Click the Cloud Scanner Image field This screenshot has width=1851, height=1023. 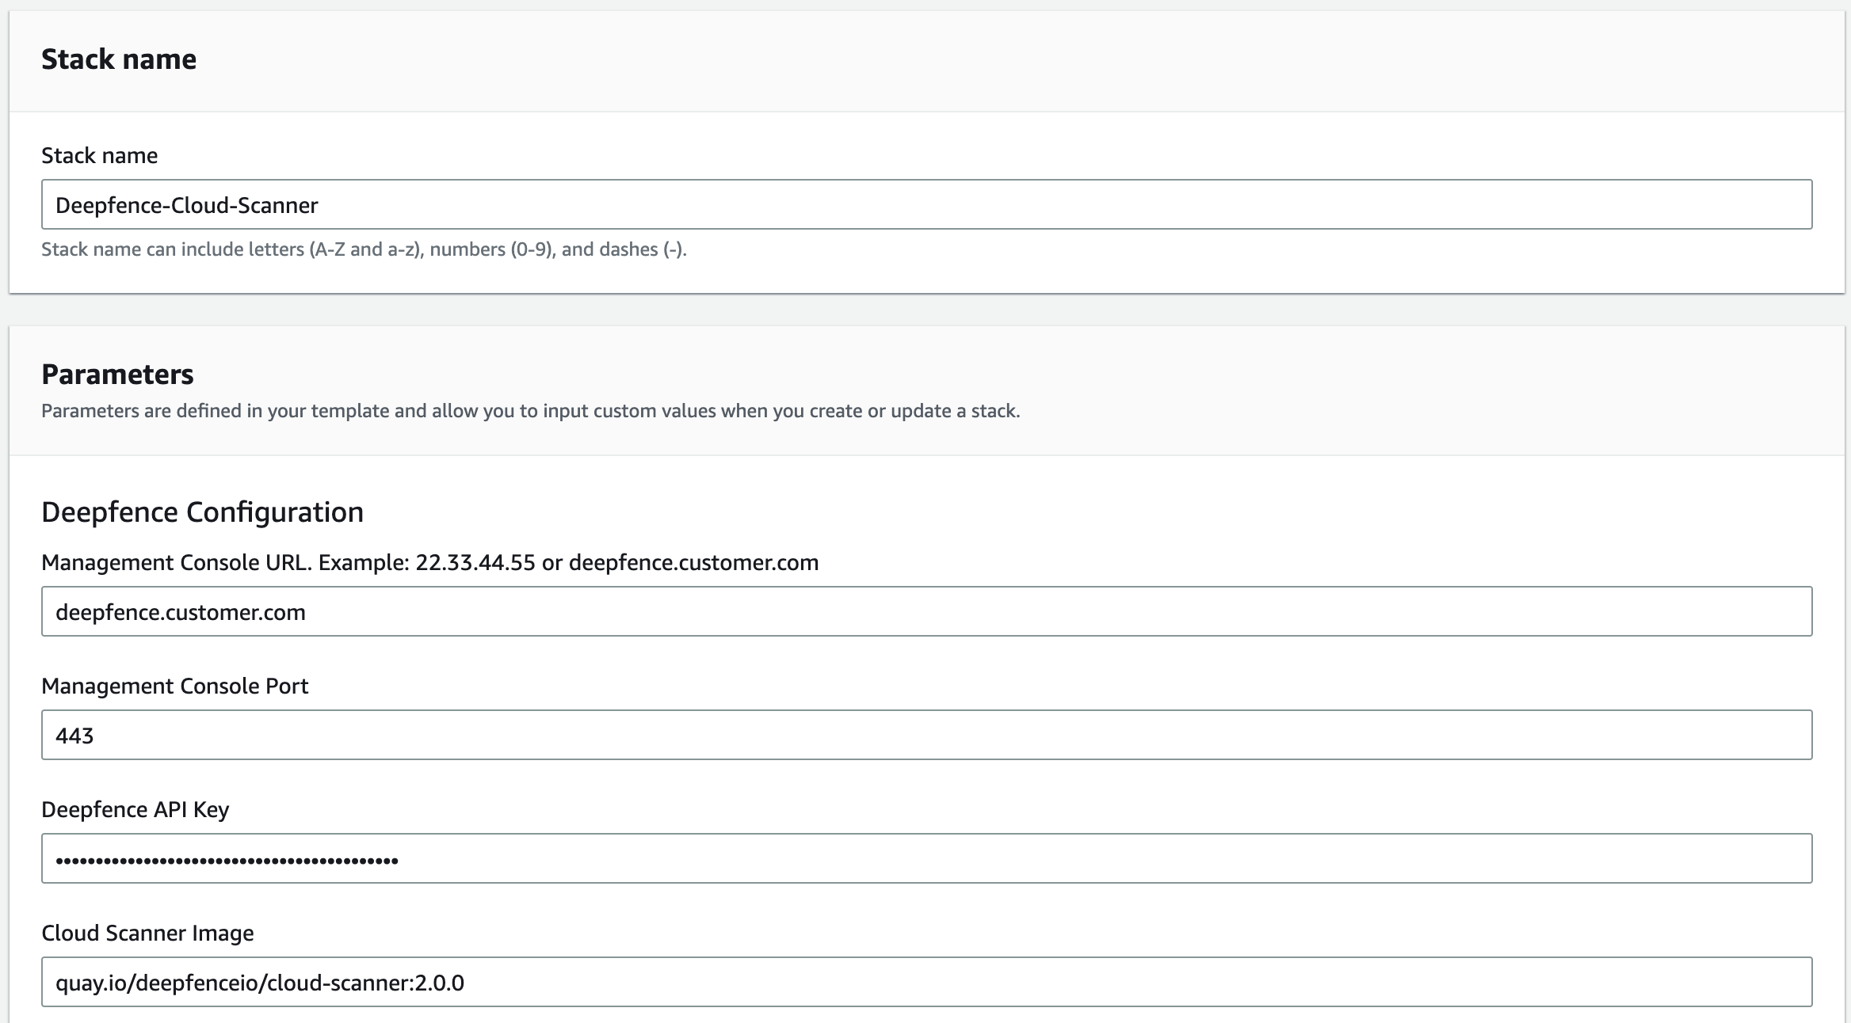pos(926,982)
